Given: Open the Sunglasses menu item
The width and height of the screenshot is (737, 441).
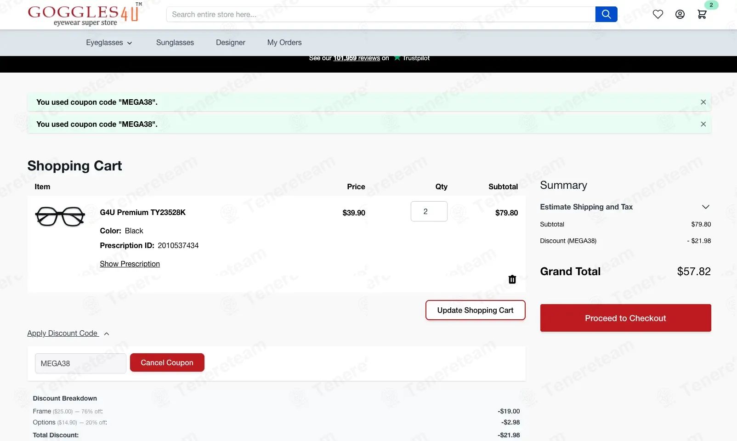Looking at the screenshot, I should click(175, 43).
